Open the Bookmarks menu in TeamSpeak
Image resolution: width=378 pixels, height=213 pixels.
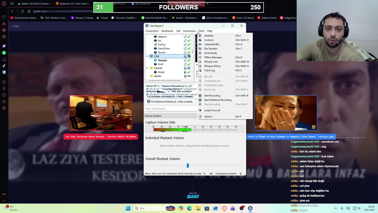click(167, 31)
